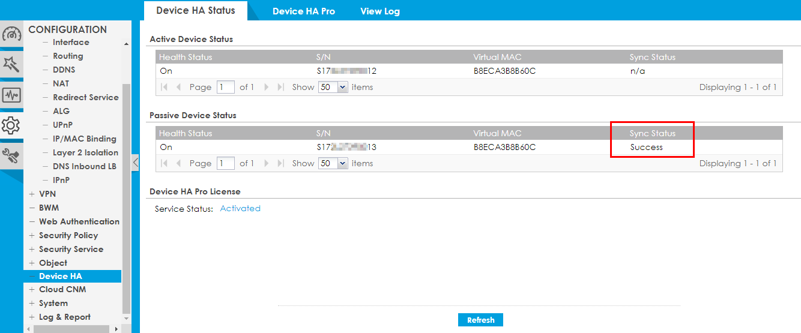Screen dimensions: 801x333
Task: Open the View Log tab
Action: [379, 11]
